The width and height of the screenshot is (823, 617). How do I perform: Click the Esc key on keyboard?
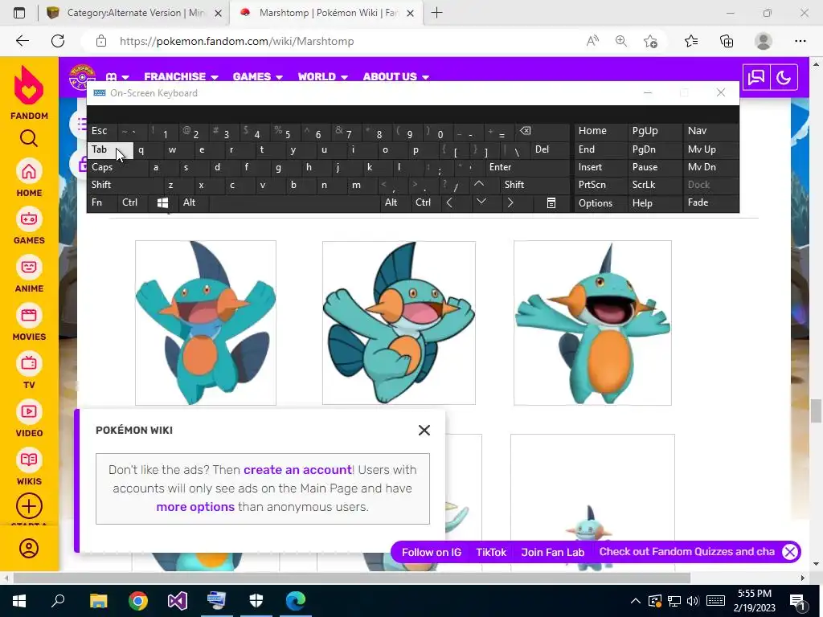coord(102,131)
